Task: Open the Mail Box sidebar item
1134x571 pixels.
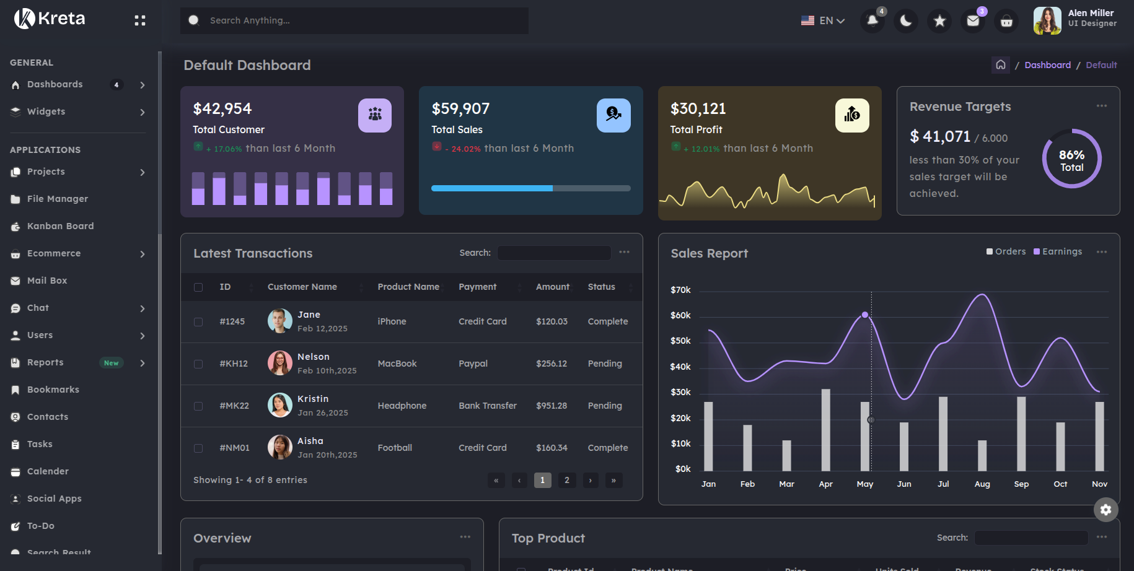Action: point(47,281)
